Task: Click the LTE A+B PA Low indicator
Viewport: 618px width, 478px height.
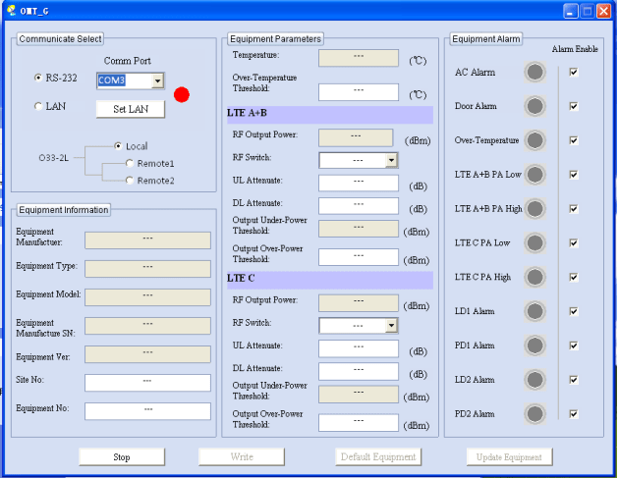Action: pyautogui.click(x=534, y=175)
